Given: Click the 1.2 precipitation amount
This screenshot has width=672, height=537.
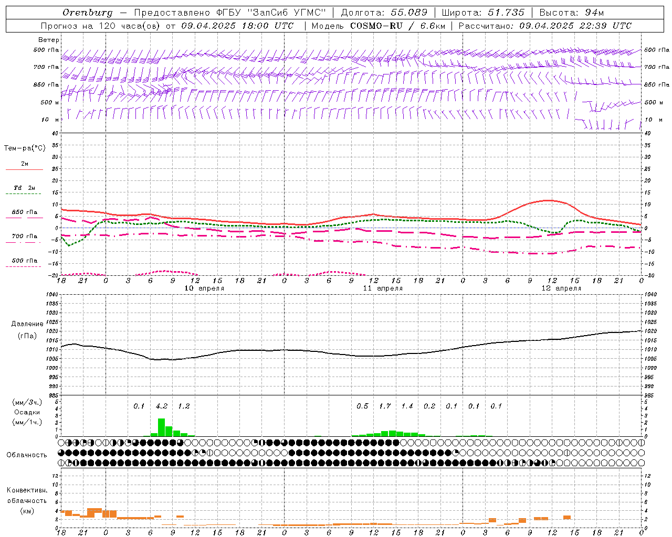Looking at the screenshot, I should point(184,406).
